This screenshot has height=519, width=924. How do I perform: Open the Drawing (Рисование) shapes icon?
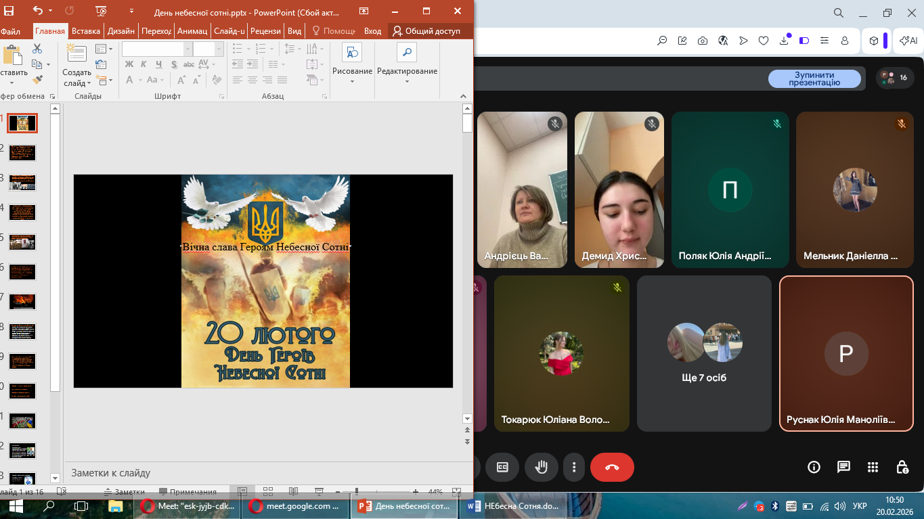click(x=352, y=53)
